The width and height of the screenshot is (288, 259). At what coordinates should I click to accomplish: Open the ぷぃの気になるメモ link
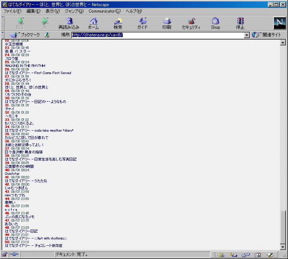click(19, 217)
